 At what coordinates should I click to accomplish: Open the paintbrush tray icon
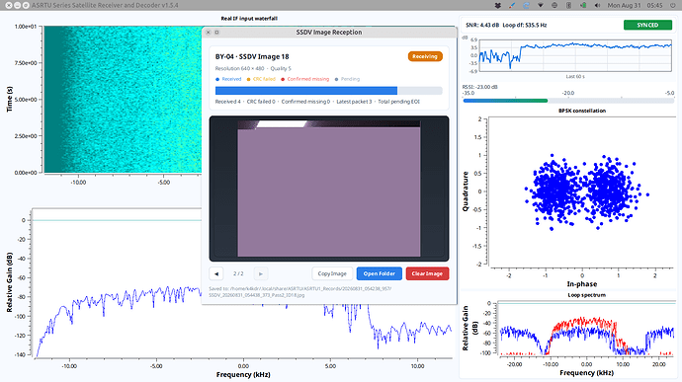click(x=512, y=5)
